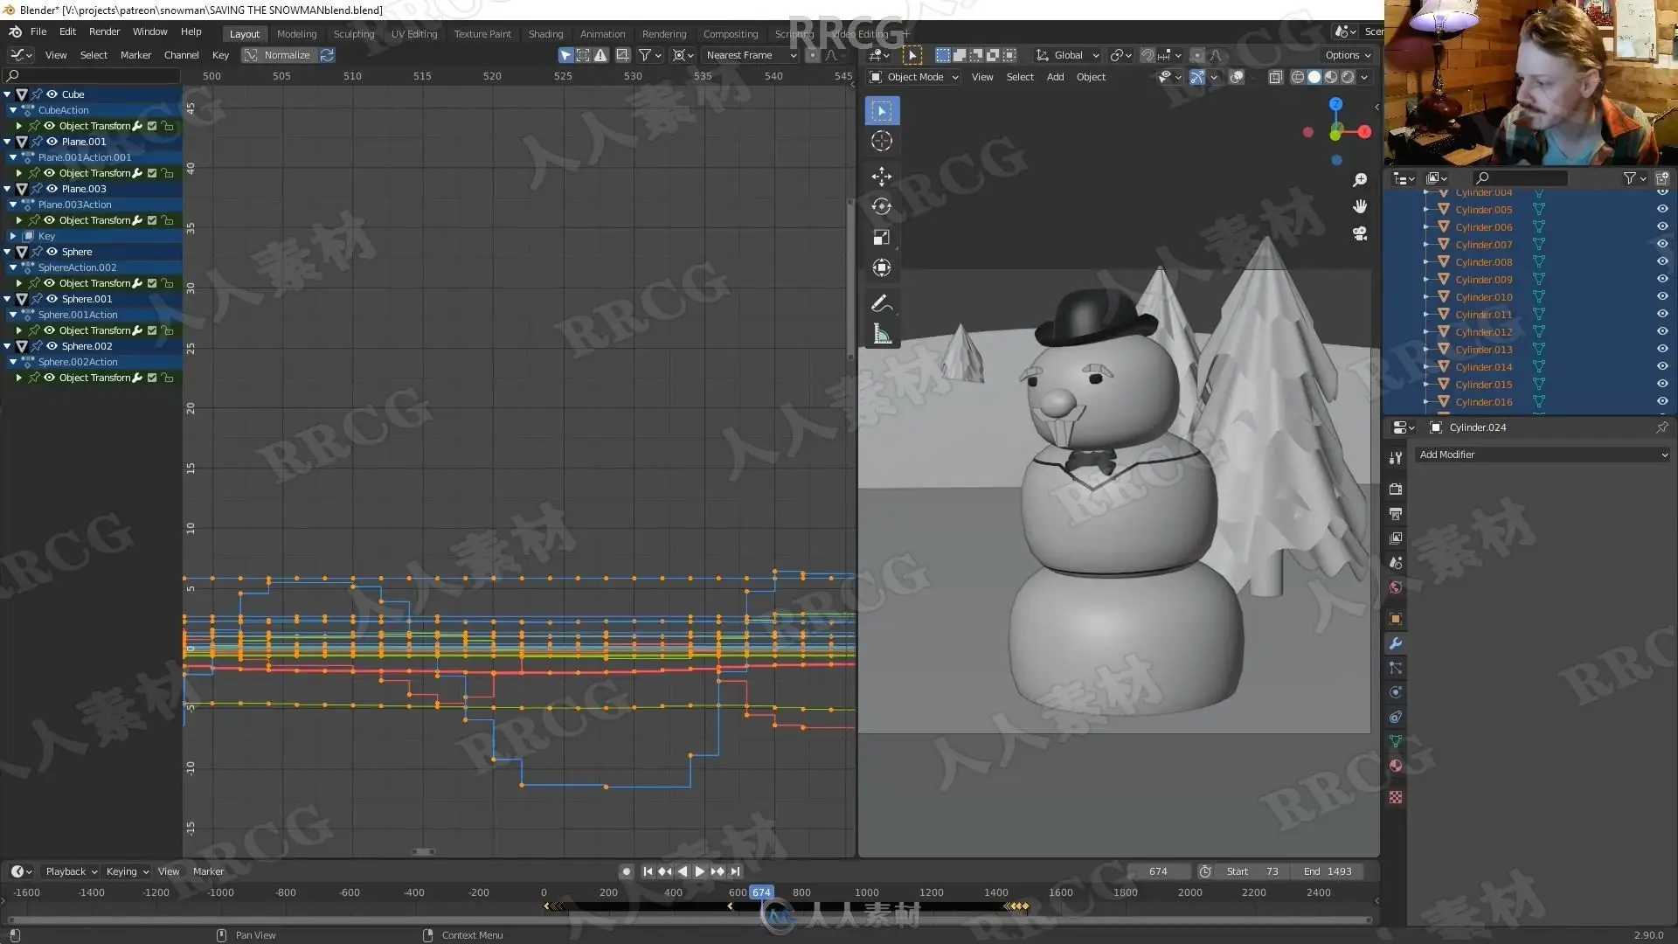The image size is (1678, 944).
Task: Toggle visibility of Sphere.001 channel
Action: coord(52,299)
